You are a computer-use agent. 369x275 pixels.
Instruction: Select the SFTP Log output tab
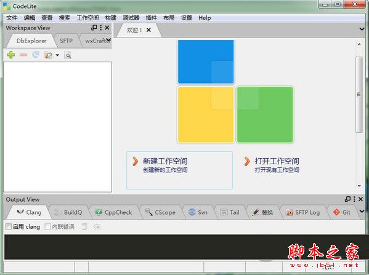click(x=303, y=212)
